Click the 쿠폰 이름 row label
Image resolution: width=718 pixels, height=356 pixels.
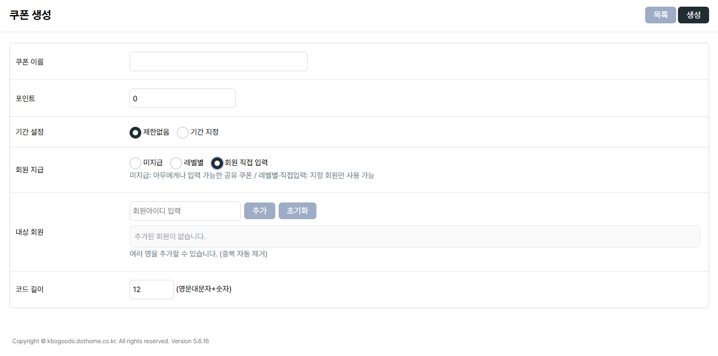pos(29,62)
